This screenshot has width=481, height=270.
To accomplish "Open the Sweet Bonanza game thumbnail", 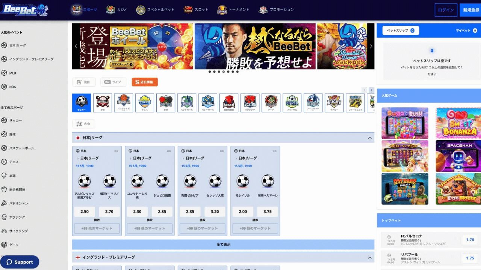I will tap(459, 123).
